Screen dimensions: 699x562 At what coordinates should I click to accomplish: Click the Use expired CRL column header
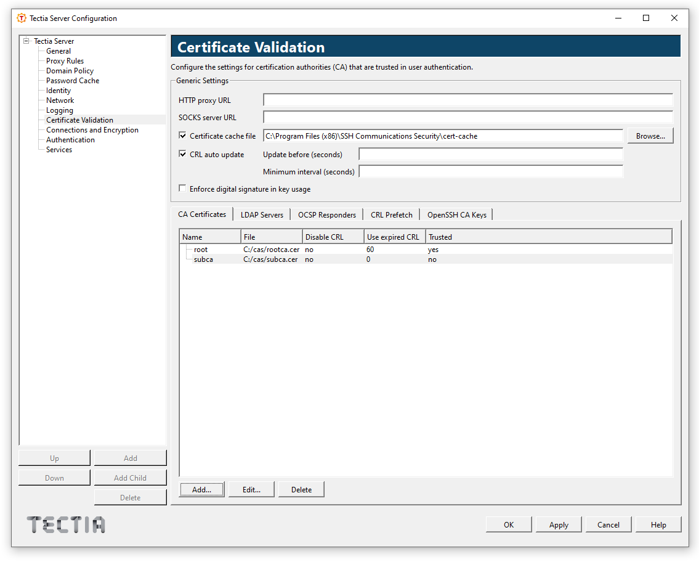(x=395, y=237)
